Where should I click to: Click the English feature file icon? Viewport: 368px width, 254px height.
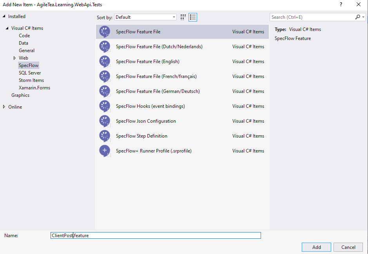pos(105,62)
